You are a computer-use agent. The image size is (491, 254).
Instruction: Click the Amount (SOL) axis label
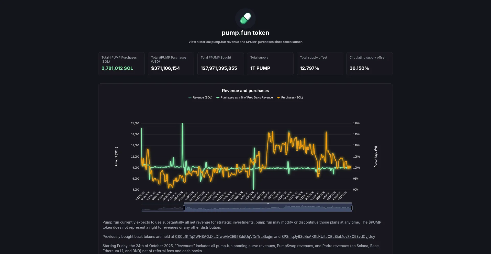tap(116, 157)
